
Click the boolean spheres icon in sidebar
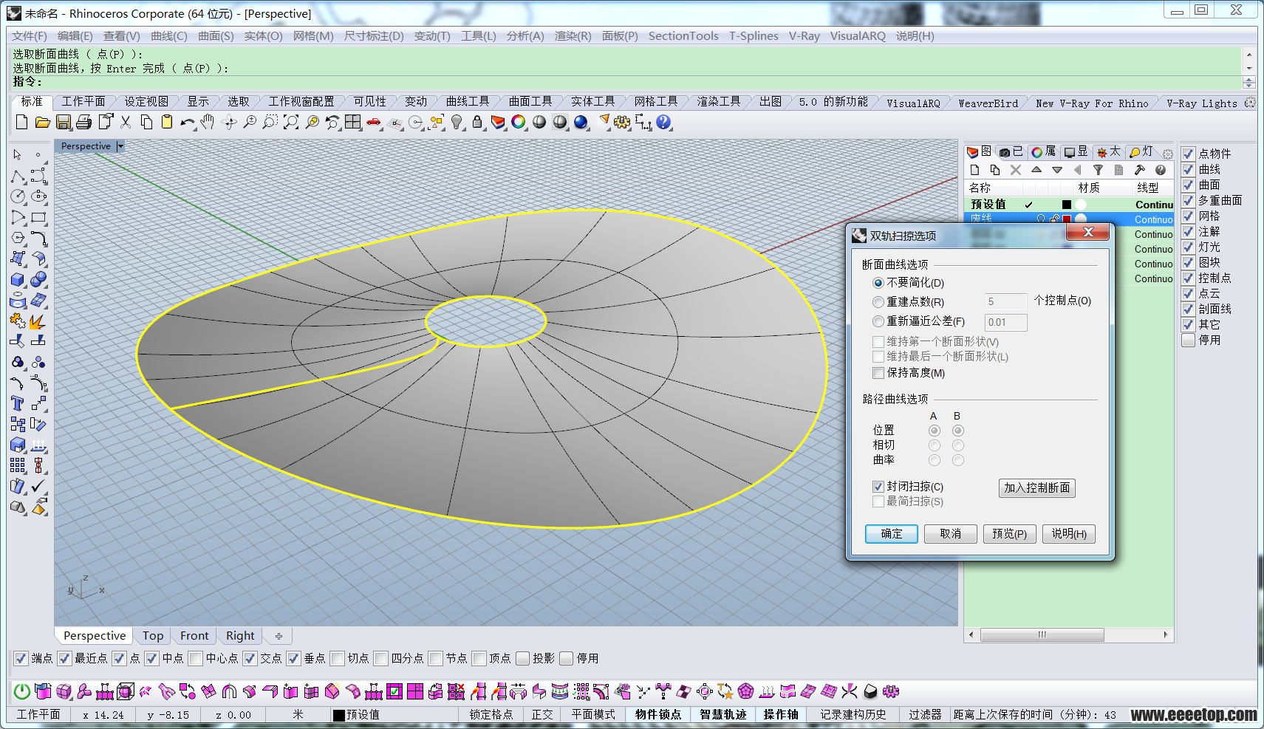click(38, 279)
